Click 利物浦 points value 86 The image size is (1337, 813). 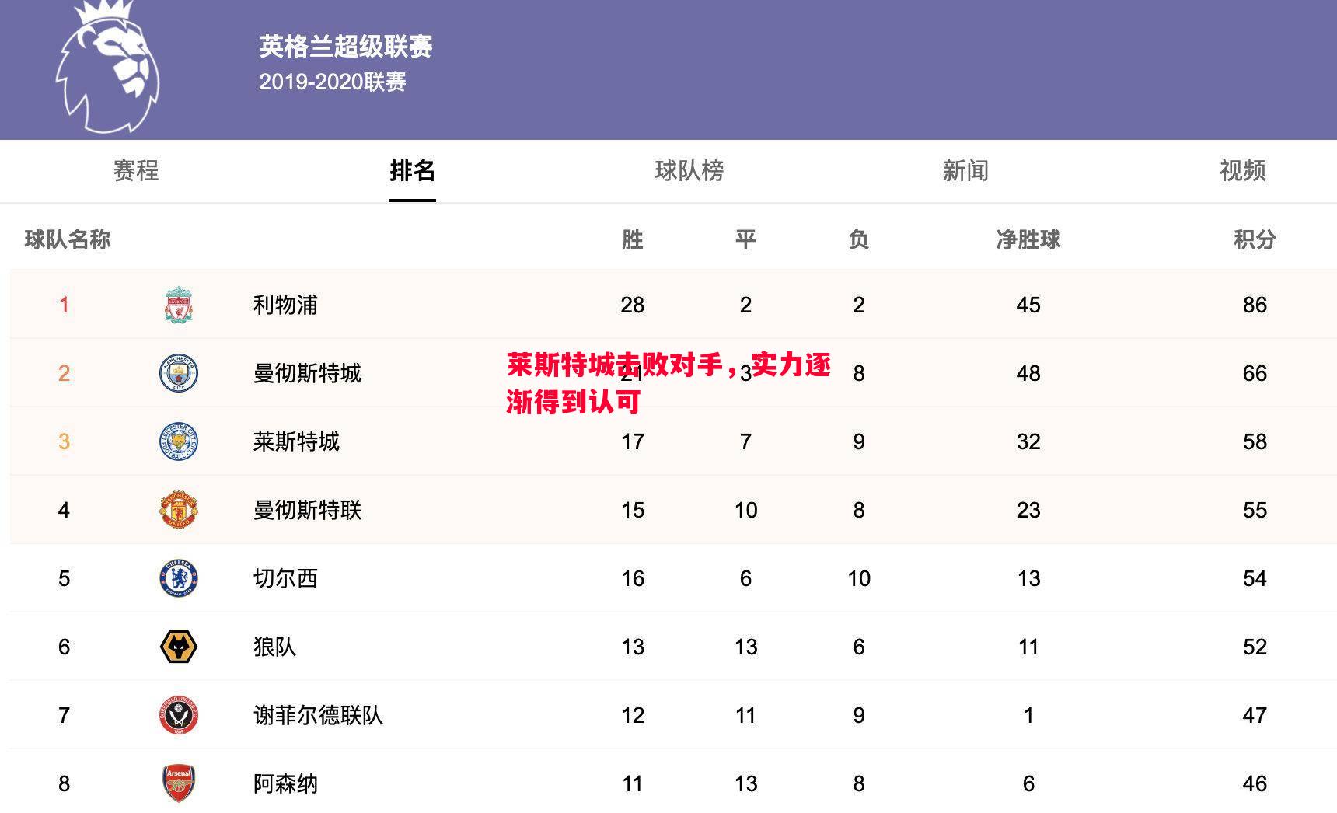(1255, 305)
